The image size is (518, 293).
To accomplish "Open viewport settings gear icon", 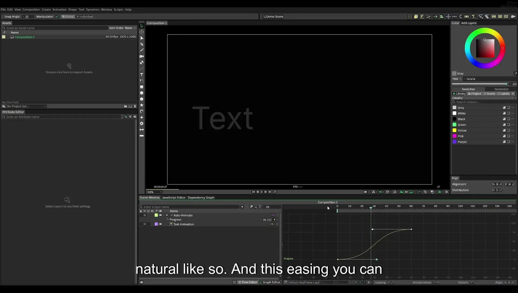I will pos(447,192).
